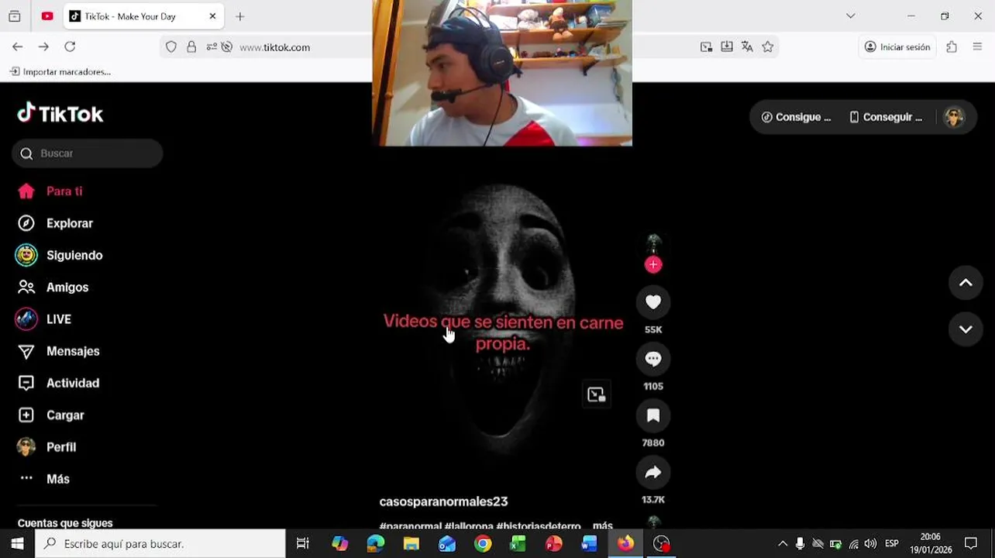995x558 pixels.
Task: Open the Actividad notifications
Action: (58, 383)
